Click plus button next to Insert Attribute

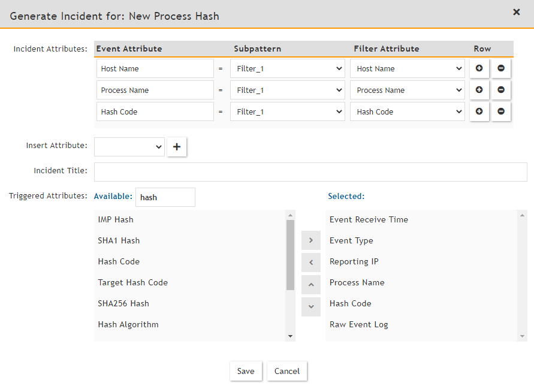[x=177, y=147]
